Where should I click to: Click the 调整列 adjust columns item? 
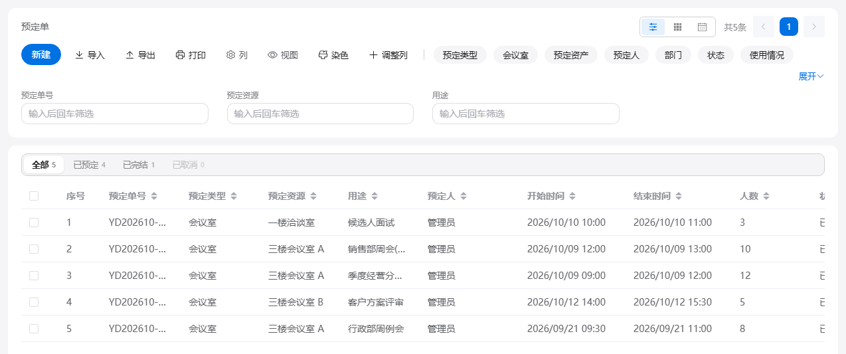click(x=388, y=55)
